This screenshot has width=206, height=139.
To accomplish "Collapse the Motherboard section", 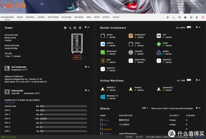I will click(88, 67).
